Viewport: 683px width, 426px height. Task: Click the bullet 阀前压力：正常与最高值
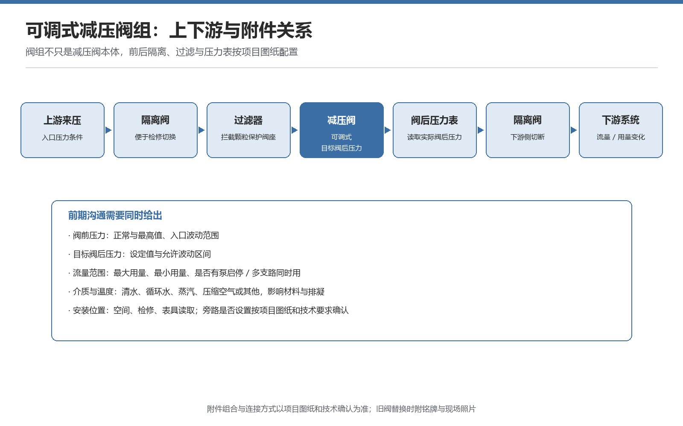(143, 235)
